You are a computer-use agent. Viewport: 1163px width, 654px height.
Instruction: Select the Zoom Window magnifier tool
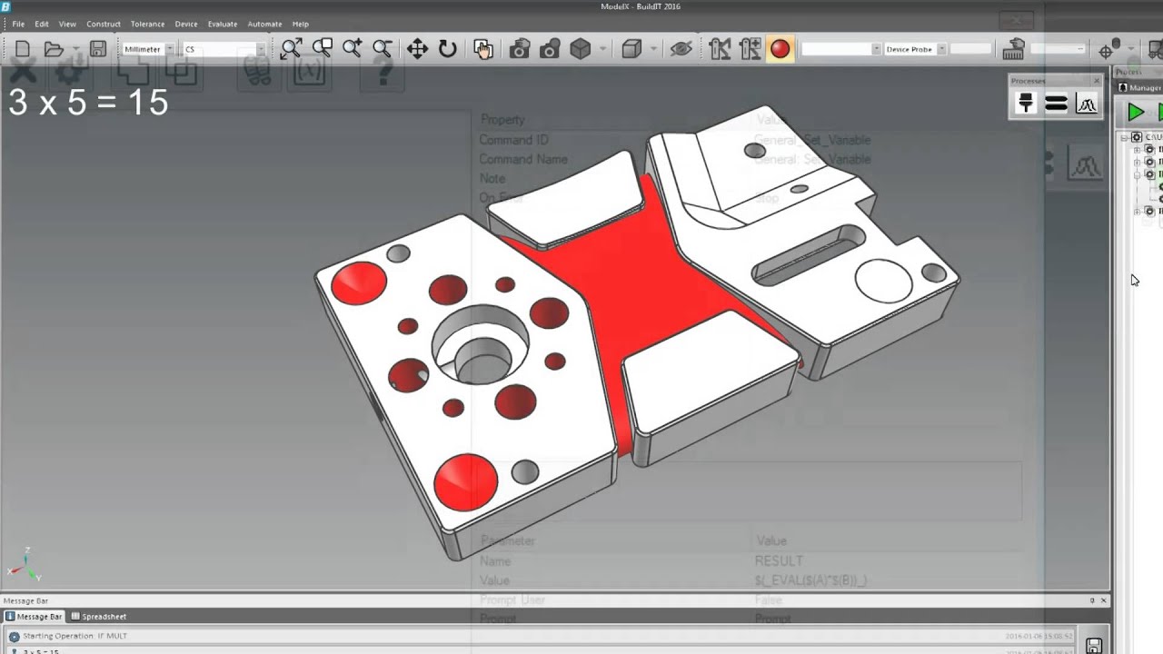pyautogui.click(x=322, y=49)
